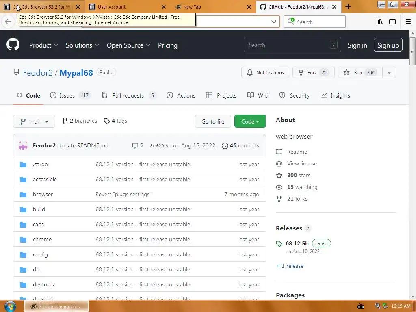Screen dimensions: 416x312
Task: Open release 68.12.5b
Action: (297, 243)
